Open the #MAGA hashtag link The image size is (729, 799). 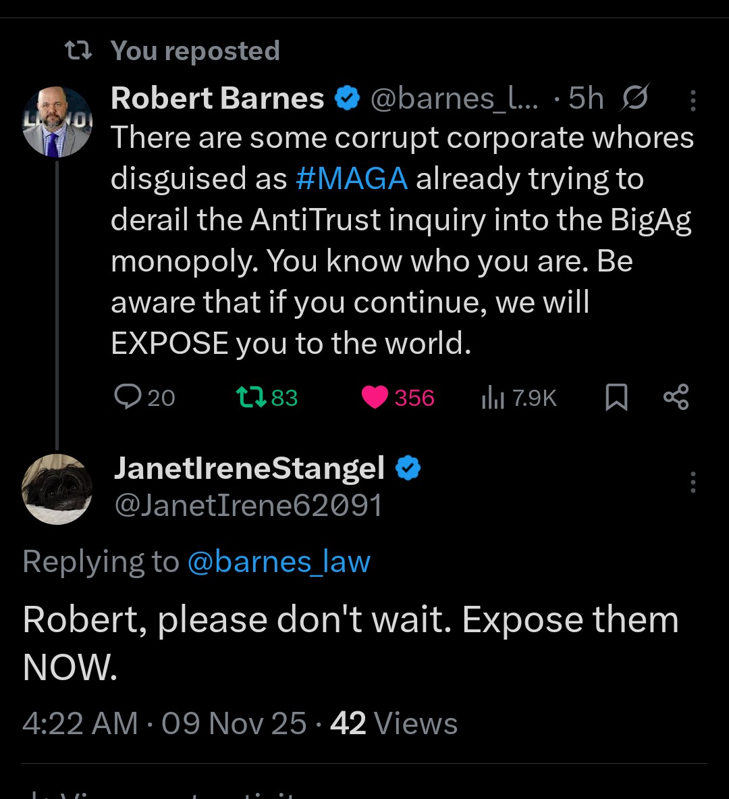(x=352, y=179)
